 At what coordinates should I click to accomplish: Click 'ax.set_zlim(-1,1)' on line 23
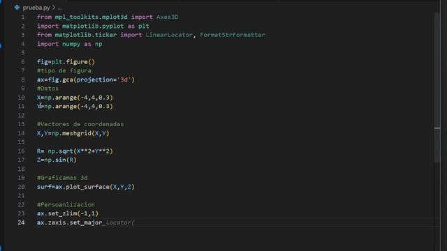coord(68,213)
